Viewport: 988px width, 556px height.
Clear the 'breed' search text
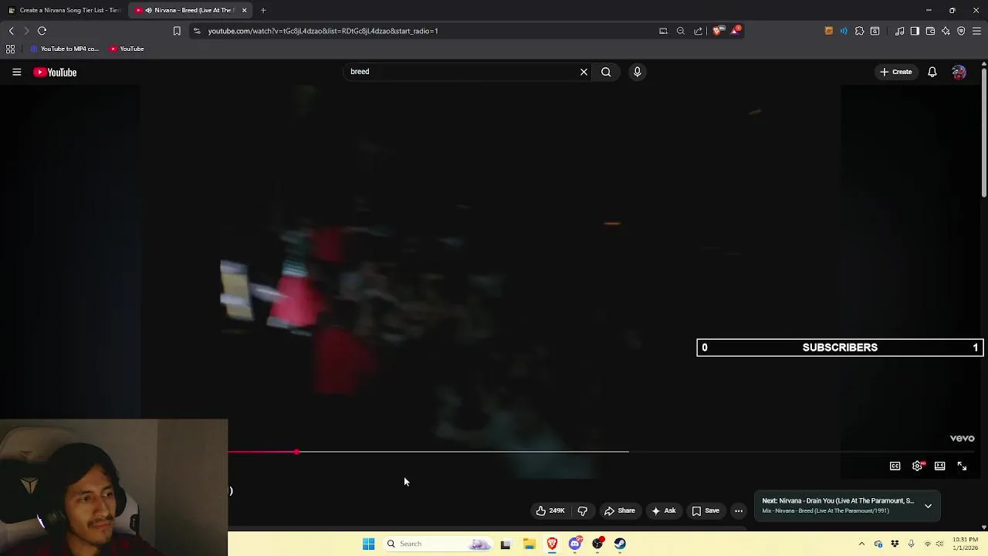click(584, 72)
